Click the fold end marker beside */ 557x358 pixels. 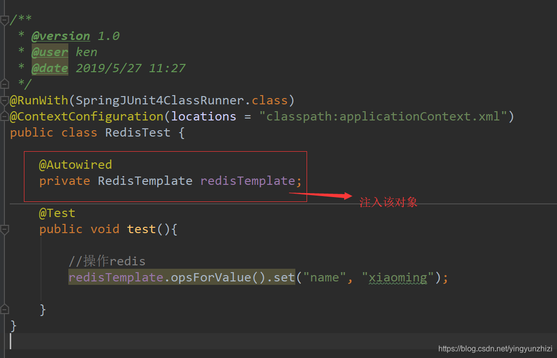click(x=4, y=84)
